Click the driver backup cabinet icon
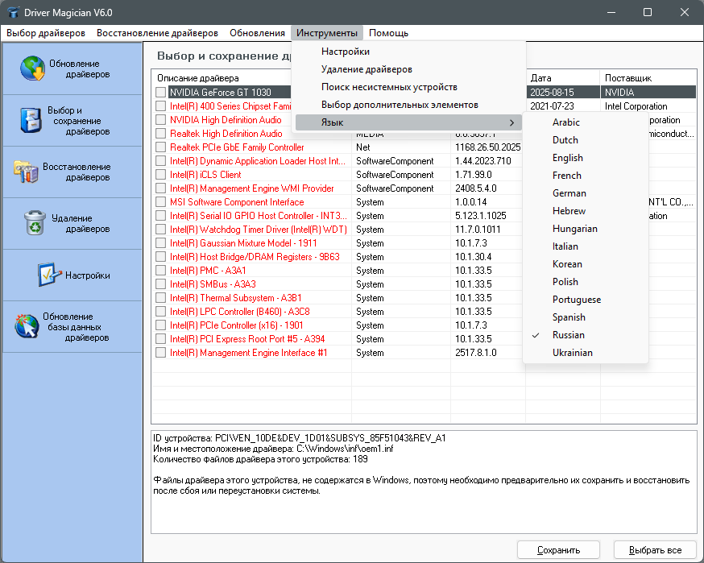Image resolution: width=704 pixels, height=563 pixels. click(31, 120)
